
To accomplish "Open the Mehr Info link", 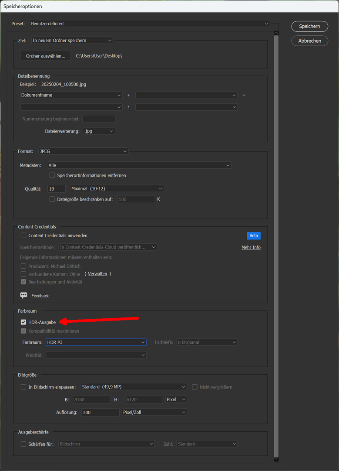I will pyautogui.click(x=251, y=247).
